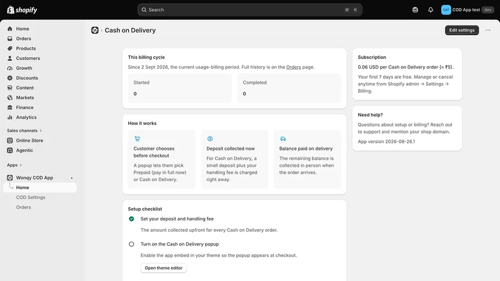Click the Markets globe icon
Image resolution: width=500 pixels, height=281 pixels.
click(x=10, y=98)
